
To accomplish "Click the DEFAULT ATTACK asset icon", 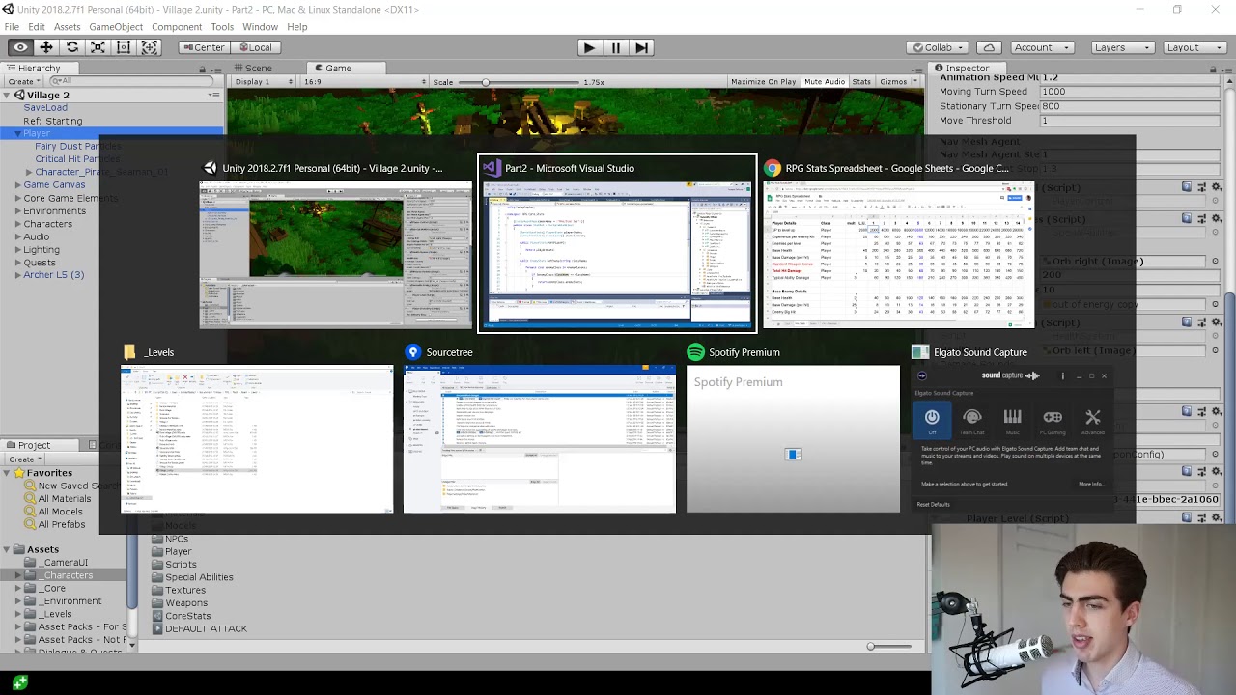I will point(156,628).
